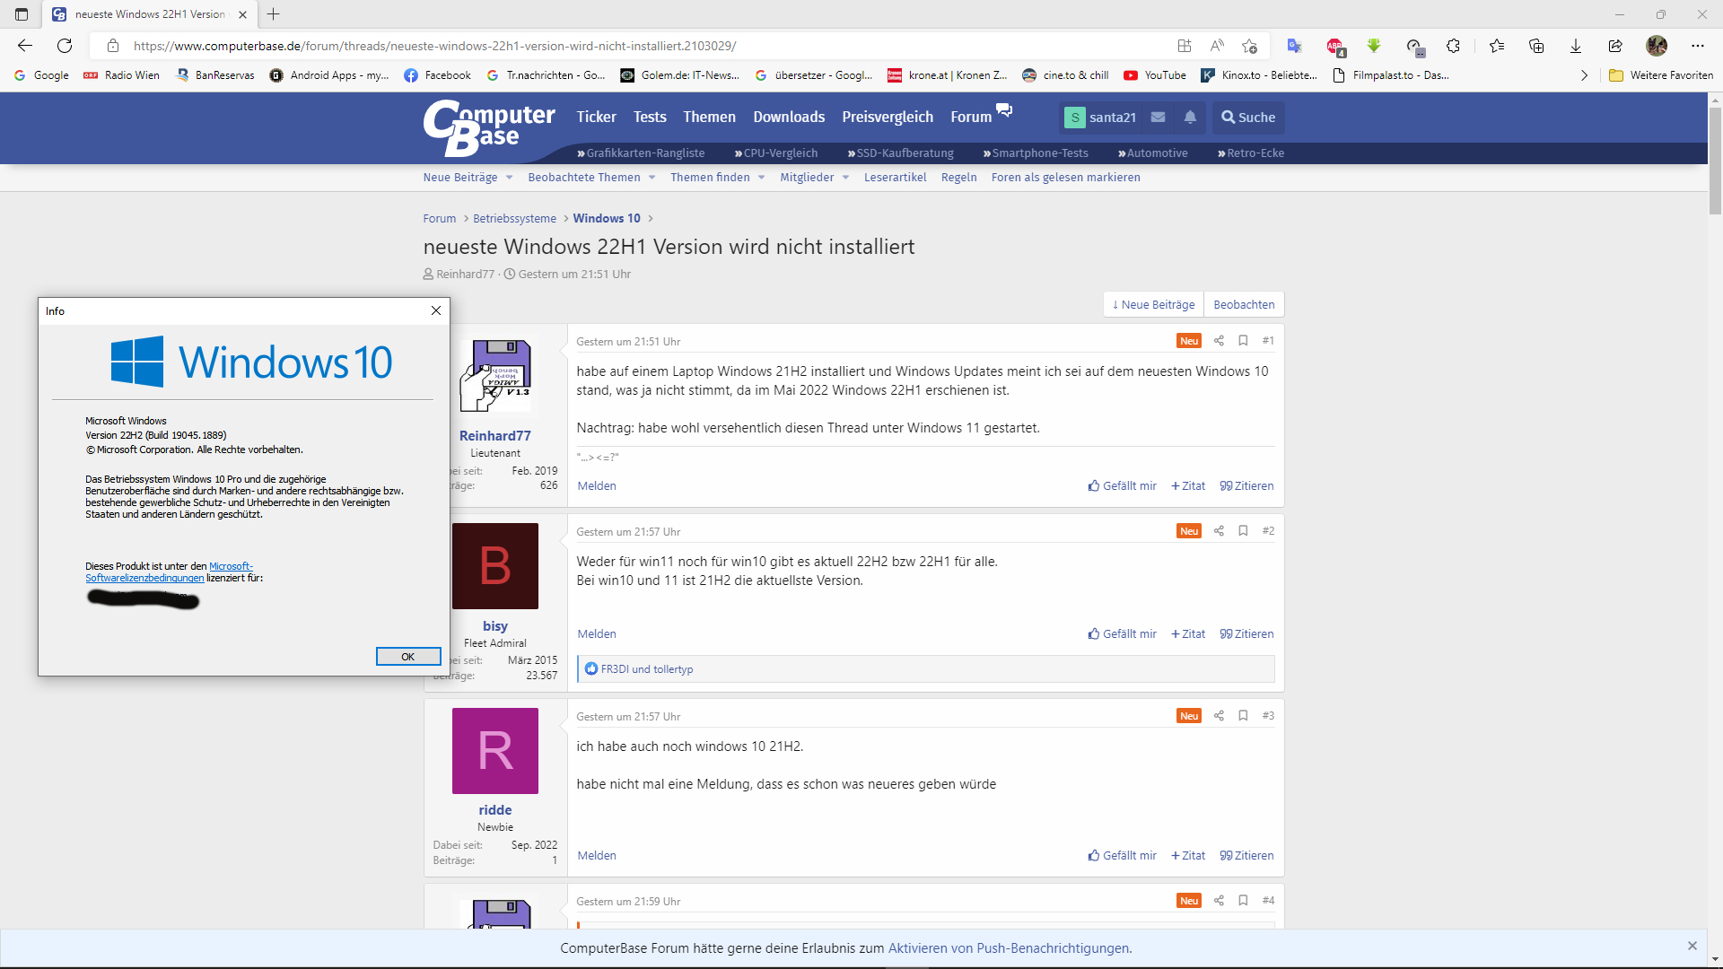Screen dimensions: 1723x969
Task: Open the Preisvergleich navigation item
Action: coord(887,118)
